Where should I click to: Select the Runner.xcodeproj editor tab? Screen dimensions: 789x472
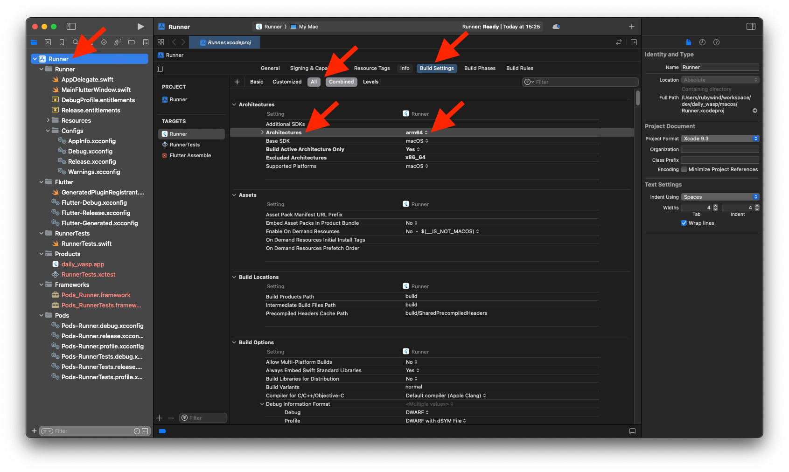(x=225, y=42)
